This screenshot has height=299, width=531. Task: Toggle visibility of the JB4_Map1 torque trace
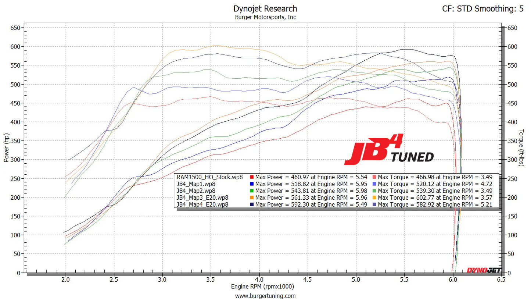click(375, 184)
